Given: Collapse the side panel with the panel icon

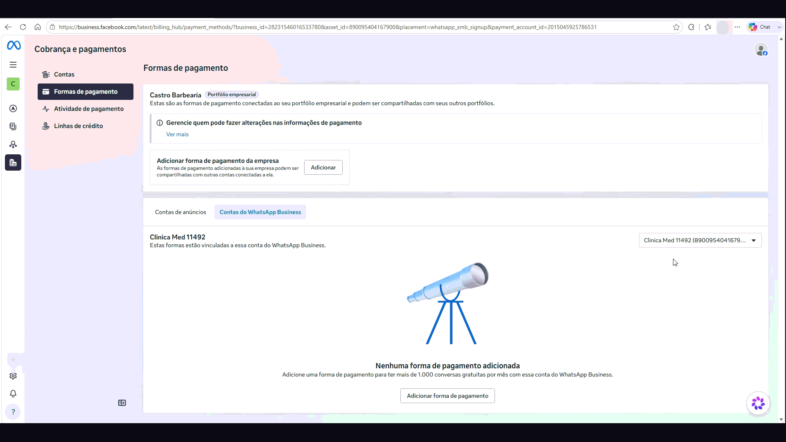Looking at the screenshot, I should [122, 403].
